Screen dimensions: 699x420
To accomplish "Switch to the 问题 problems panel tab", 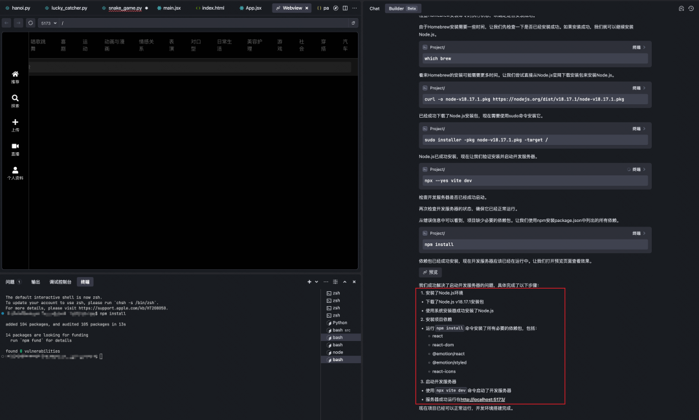I will pos(13,282).
